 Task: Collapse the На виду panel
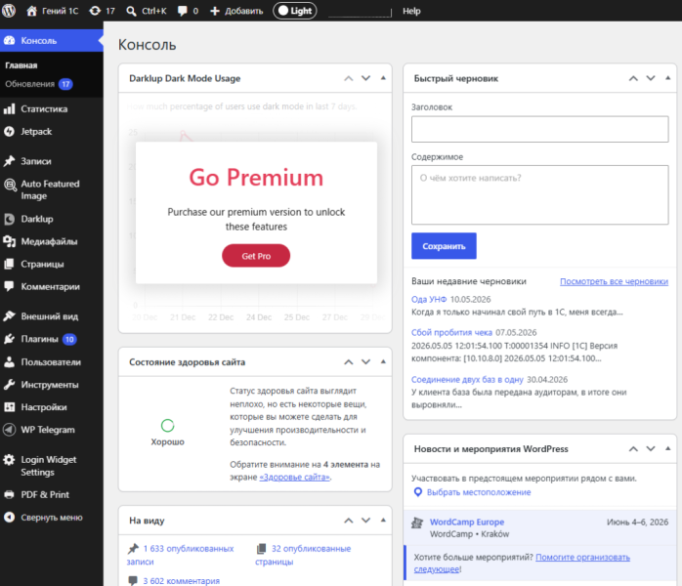pyautogui.click(x=383, y=520)
